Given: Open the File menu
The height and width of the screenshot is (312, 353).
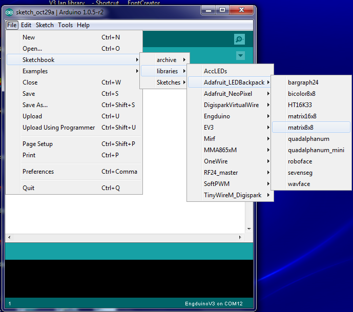Looking at the screenshot, I should [x=12, y=25].
